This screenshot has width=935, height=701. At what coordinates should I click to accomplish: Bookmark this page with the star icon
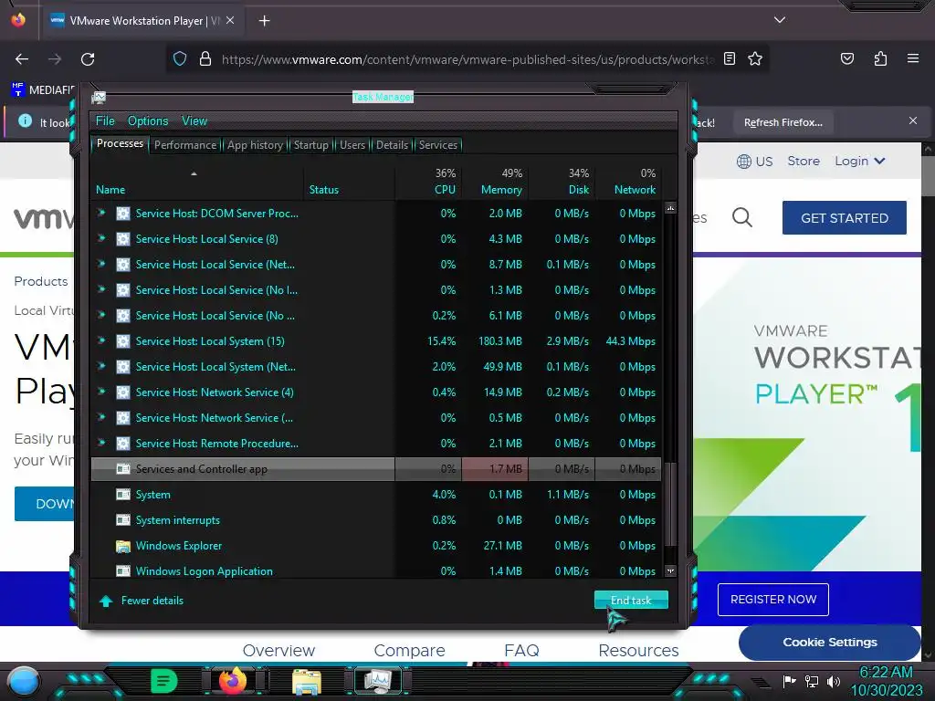[x=755, y=58]
